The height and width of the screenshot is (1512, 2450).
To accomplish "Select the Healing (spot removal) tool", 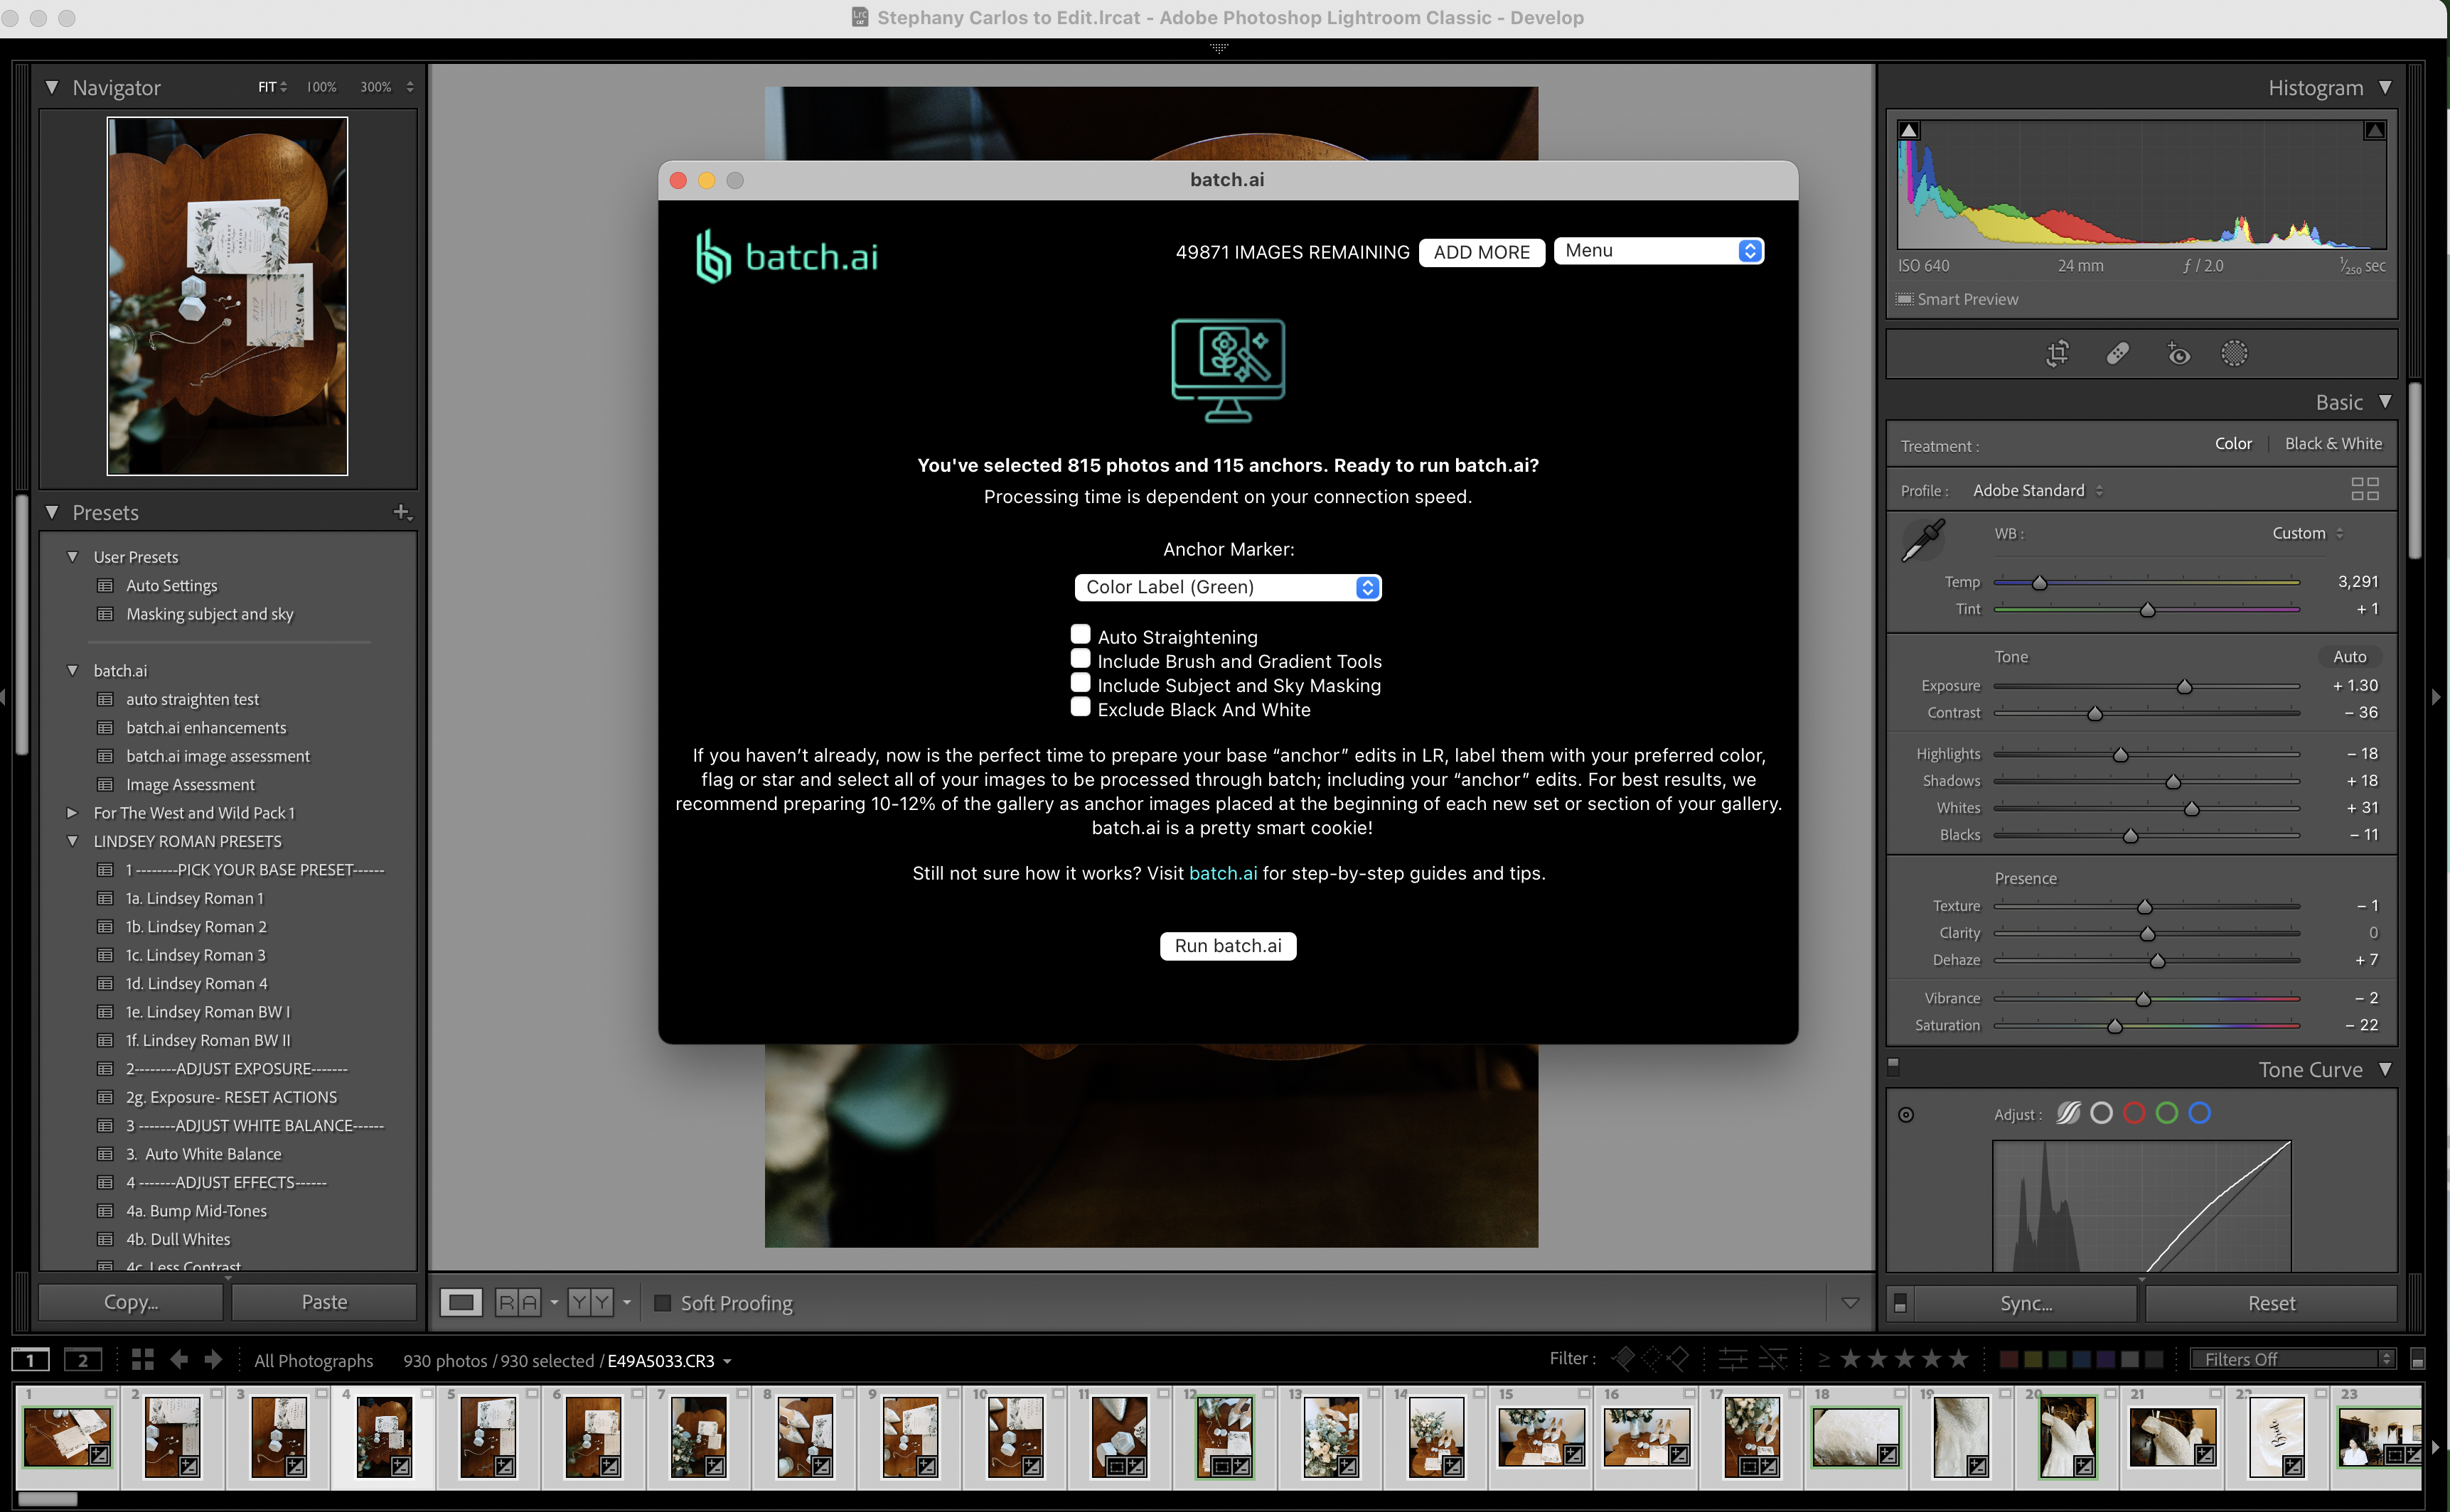I will 2117,353.
